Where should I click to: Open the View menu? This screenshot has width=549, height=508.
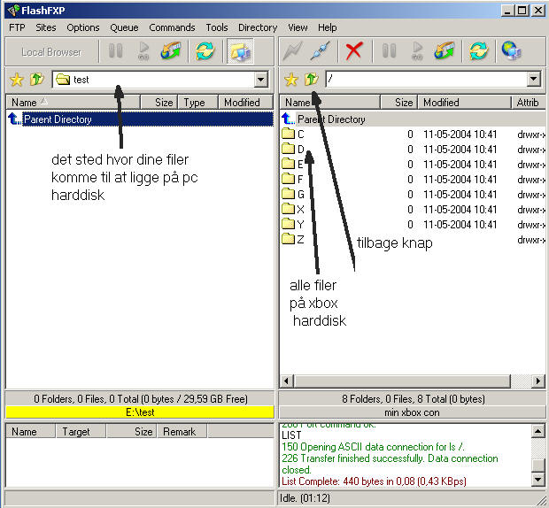298,27
